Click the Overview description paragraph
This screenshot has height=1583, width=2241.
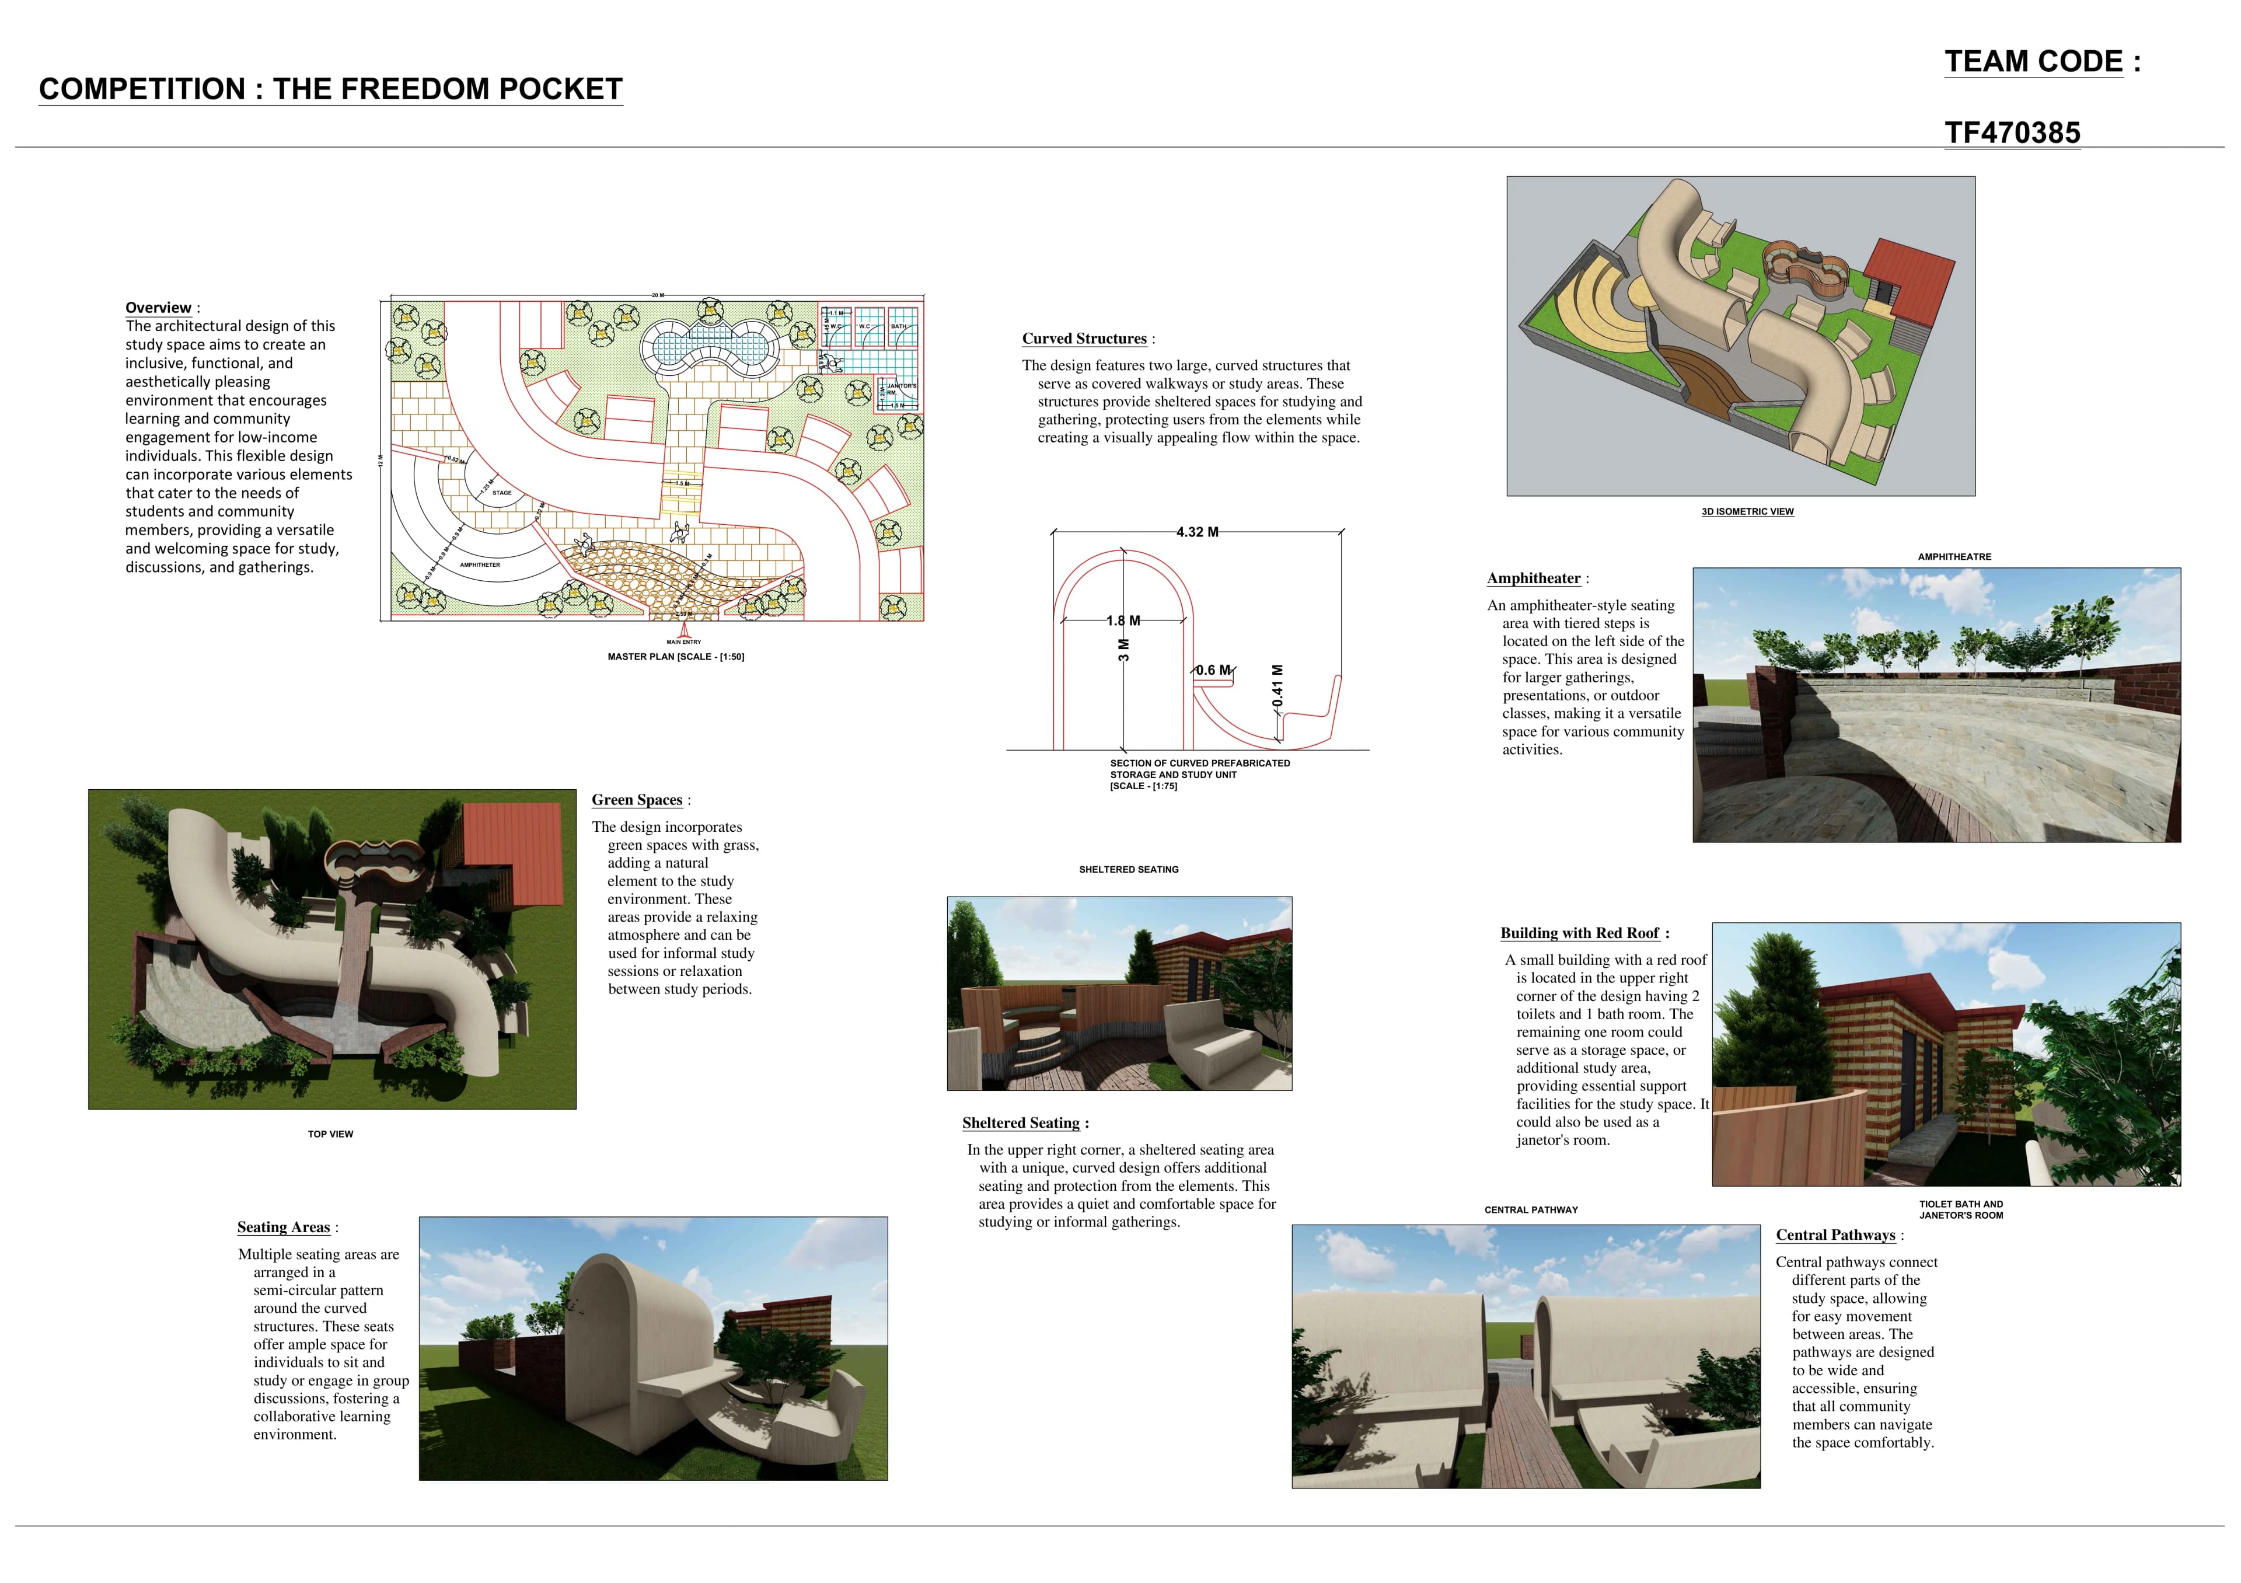click(x=239, y=446)
